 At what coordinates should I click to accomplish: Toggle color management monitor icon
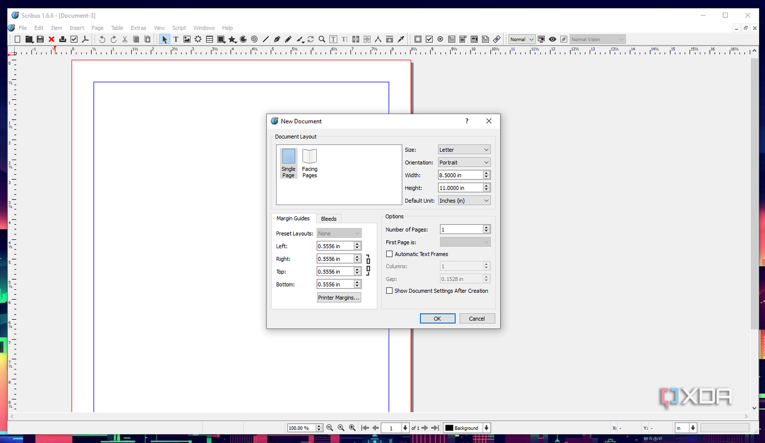point(541,39)
